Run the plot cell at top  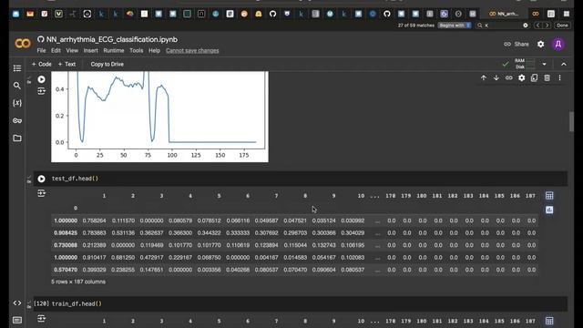pyautogui.click(x=41, y=79)
